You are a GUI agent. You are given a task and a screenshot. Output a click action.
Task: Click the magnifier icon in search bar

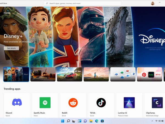[x=47, y=3]
